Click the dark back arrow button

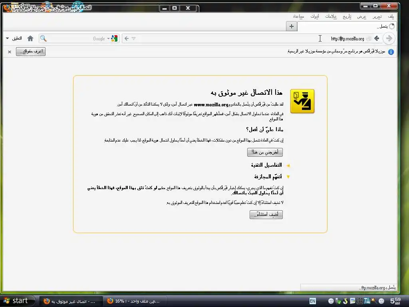(x=376, y=38)
